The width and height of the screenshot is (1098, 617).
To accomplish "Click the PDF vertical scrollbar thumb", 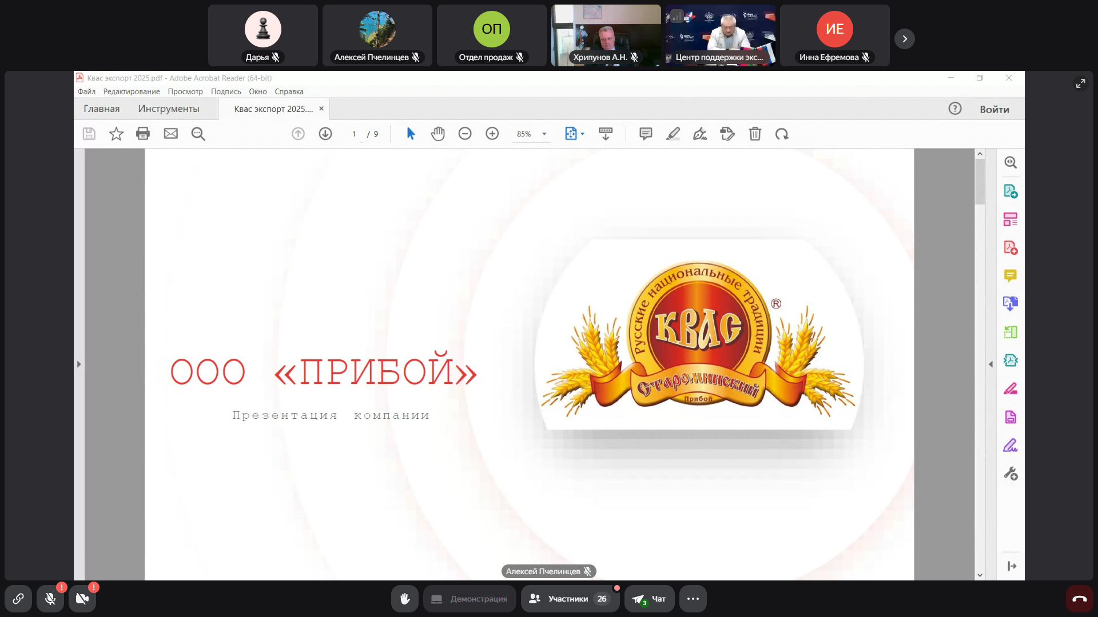I will click(x=980, y=181).
